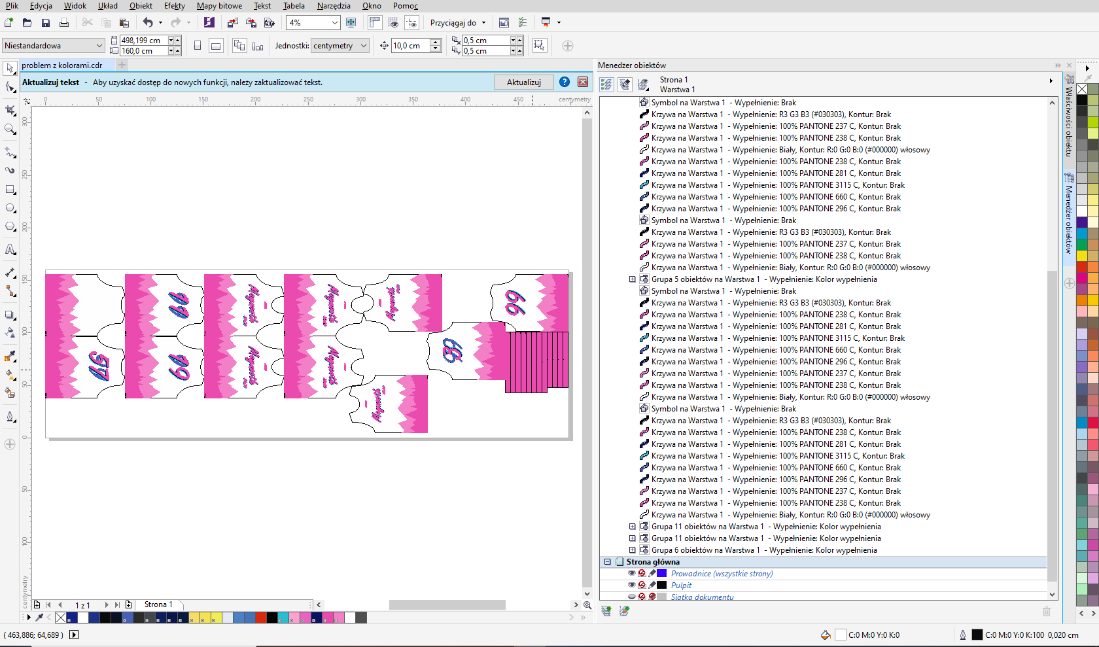
Task: Click the Save icon in toolbar
Action: [x=46, y=23]
